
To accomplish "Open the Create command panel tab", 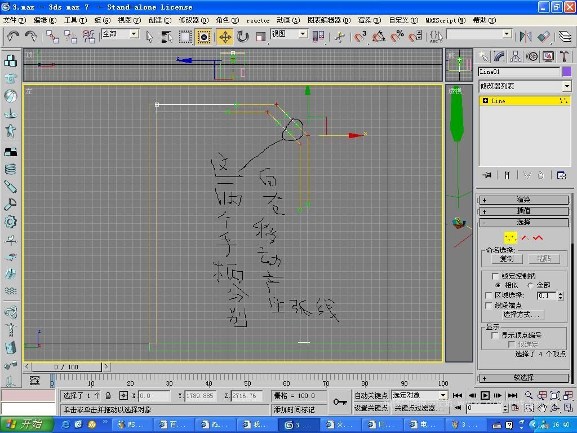I will click(x=483, y=57).
